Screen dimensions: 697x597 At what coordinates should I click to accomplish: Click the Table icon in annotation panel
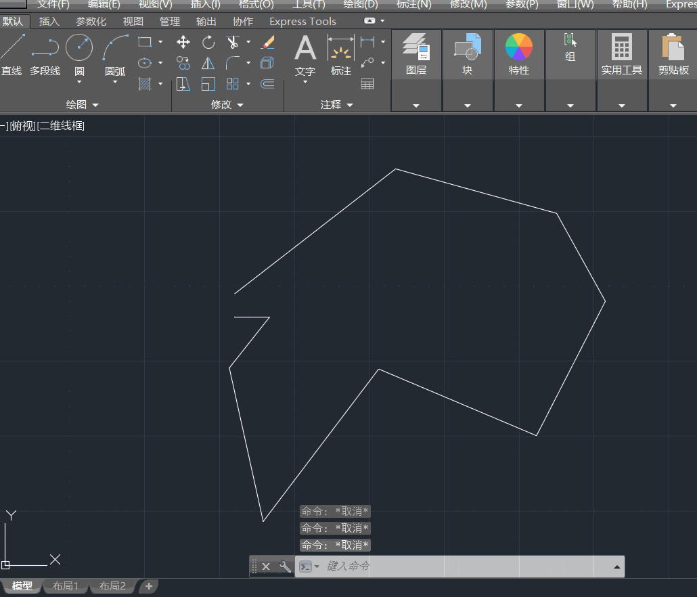(367, 83)
